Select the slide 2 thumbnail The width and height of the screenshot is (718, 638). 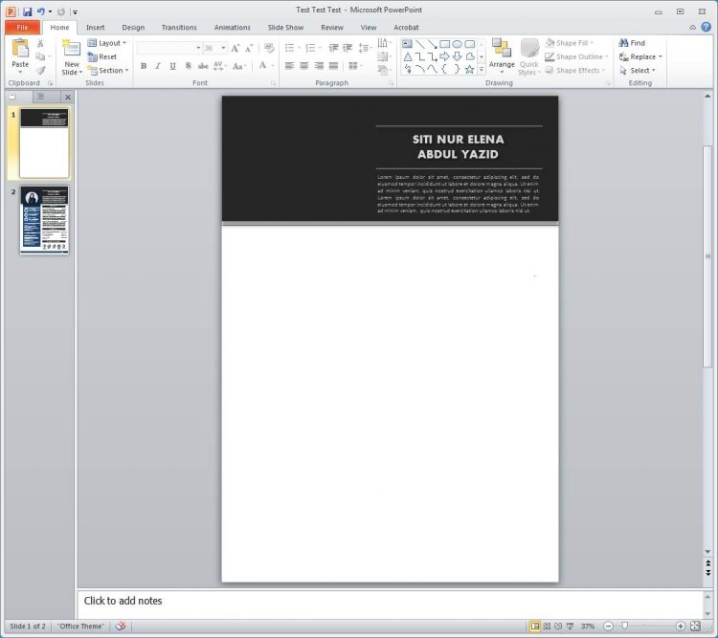tap(44, 220)
